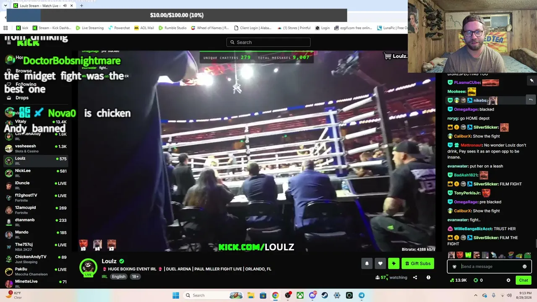Turn on notifications with the bell icon
Screen dimensions: 537x302
coord(367,263)
